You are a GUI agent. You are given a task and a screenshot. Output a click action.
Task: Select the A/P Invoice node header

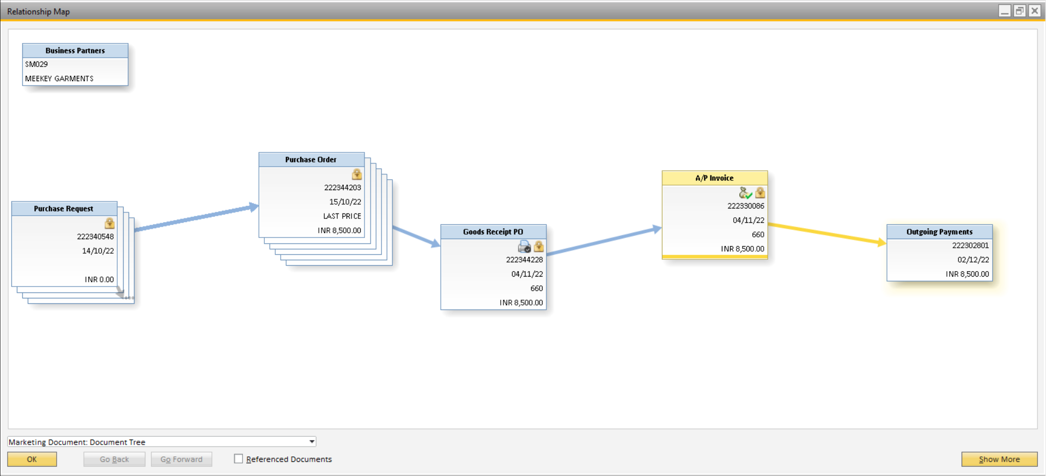[x=714, y=178]
